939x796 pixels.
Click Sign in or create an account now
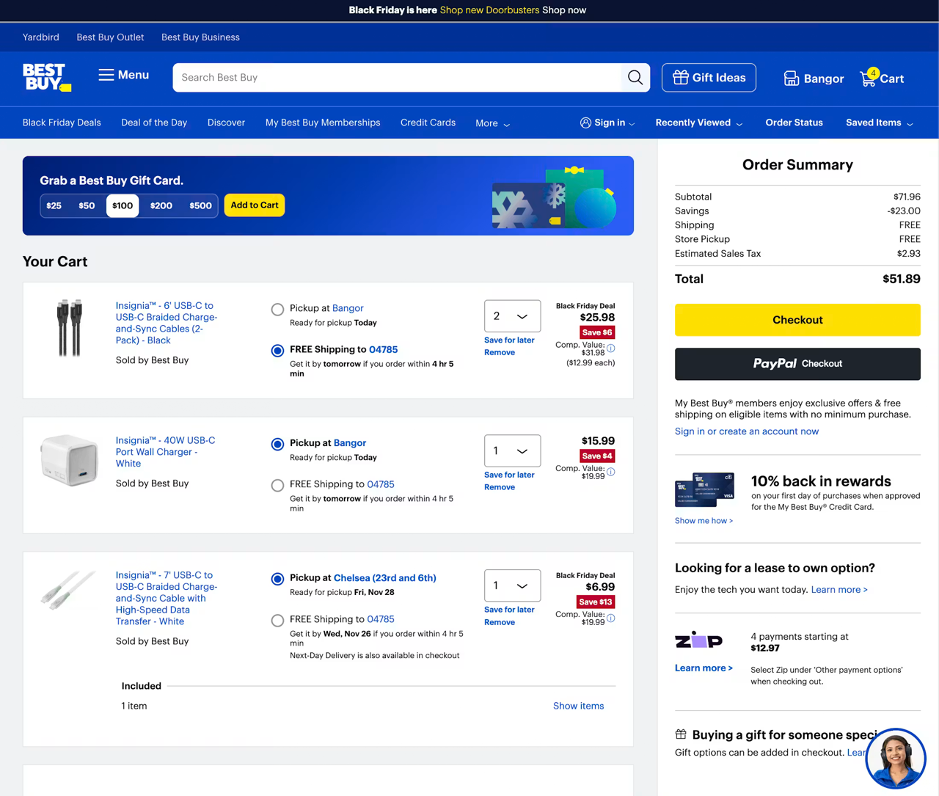[x=747, y=431]
